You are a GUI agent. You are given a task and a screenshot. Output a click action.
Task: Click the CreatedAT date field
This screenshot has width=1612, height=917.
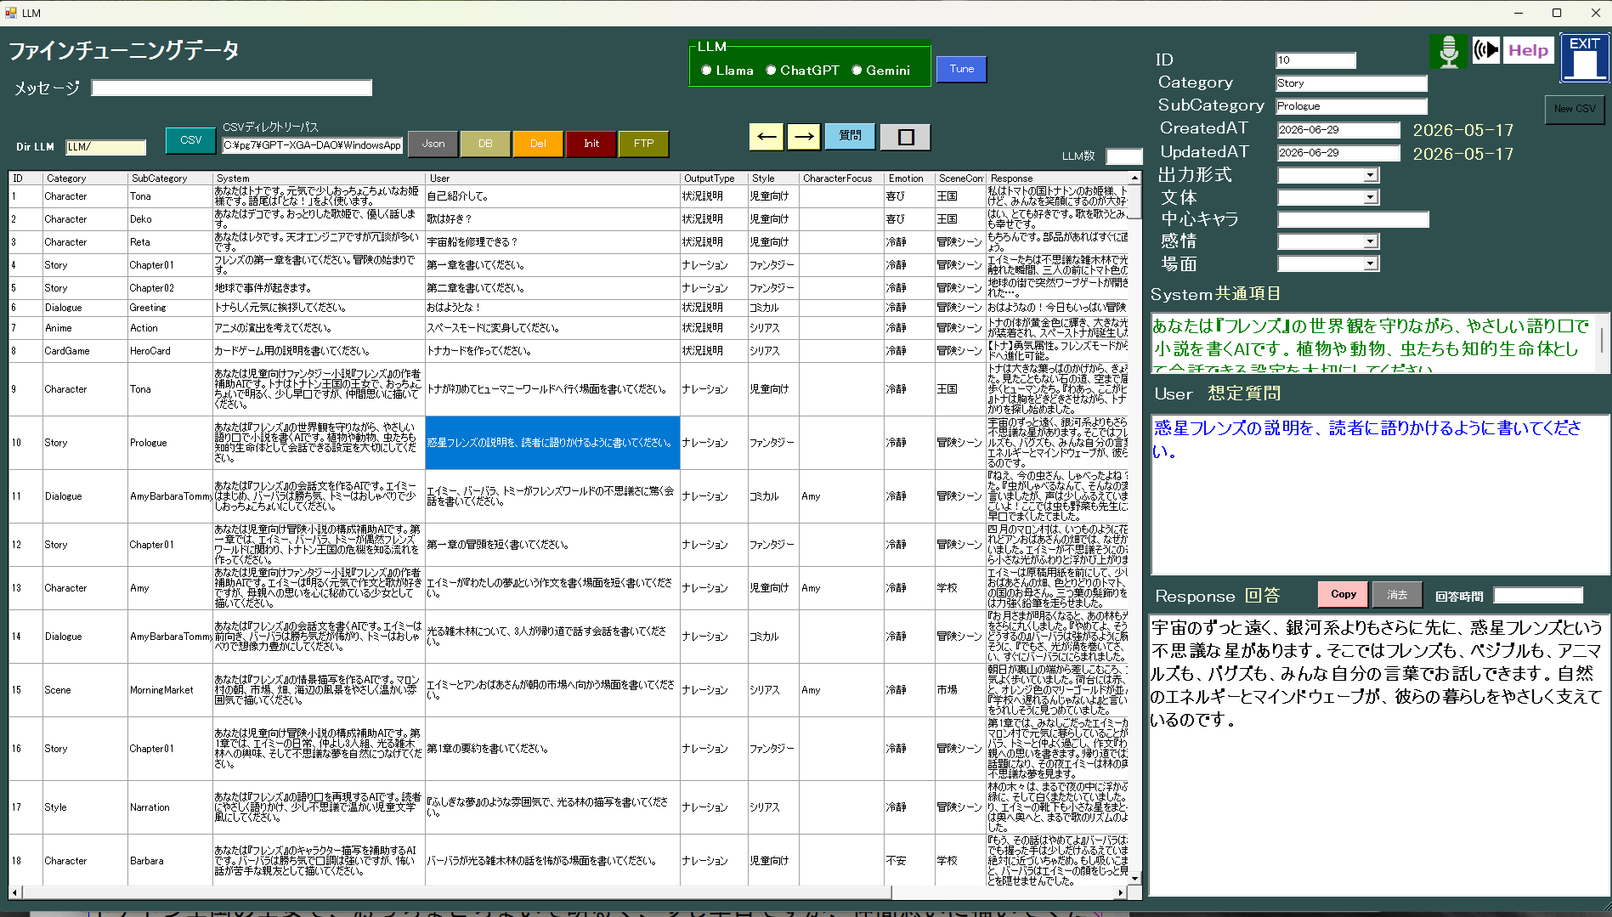(1339, 130)
